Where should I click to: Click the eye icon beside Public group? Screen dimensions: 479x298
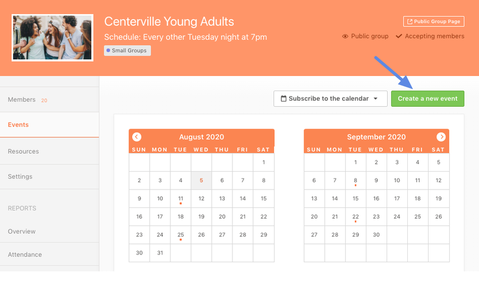pyautogui.click(x=345, y=36)
